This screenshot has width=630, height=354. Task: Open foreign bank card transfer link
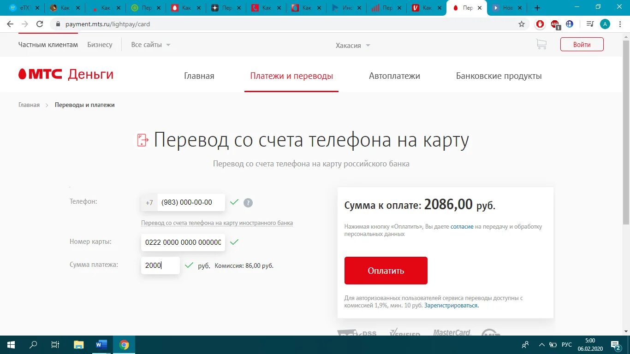(217, 223)
